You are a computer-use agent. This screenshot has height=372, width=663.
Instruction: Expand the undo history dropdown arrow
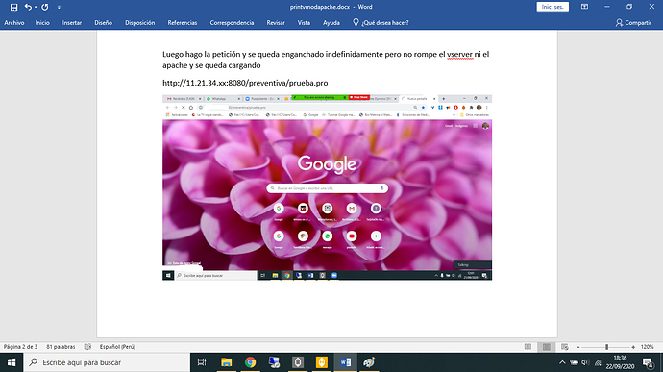point(36,7)
